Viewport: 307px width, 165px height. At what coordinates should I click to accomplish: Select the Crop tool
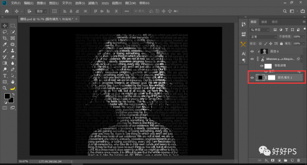click(x=5, y=38)
